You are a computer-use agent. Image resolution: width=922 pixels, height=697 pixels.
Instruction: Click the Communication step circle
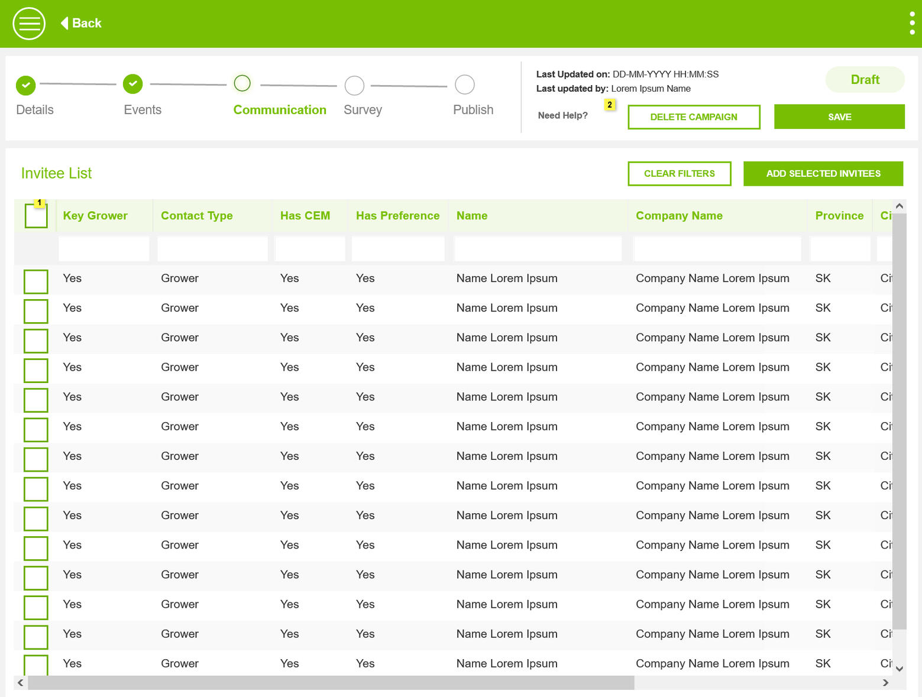pos(242,83)
